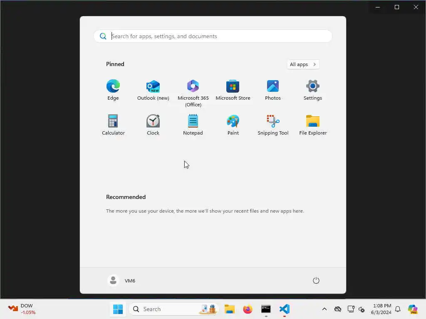Close the virtual machine window
Screen dimensions: 426x319
click(x=416, y=7)
